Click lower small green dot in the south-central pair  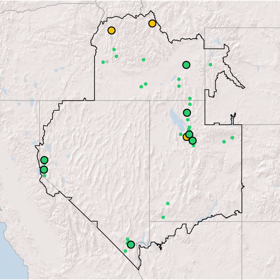163,217
